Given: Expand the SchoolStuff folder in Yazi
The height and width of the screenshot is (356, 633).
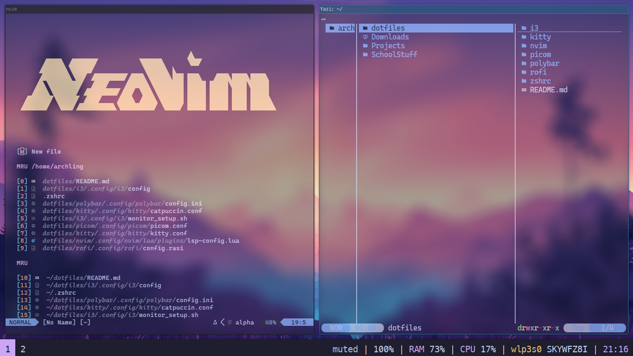Looking at the screenshot, I should (394, 54).
